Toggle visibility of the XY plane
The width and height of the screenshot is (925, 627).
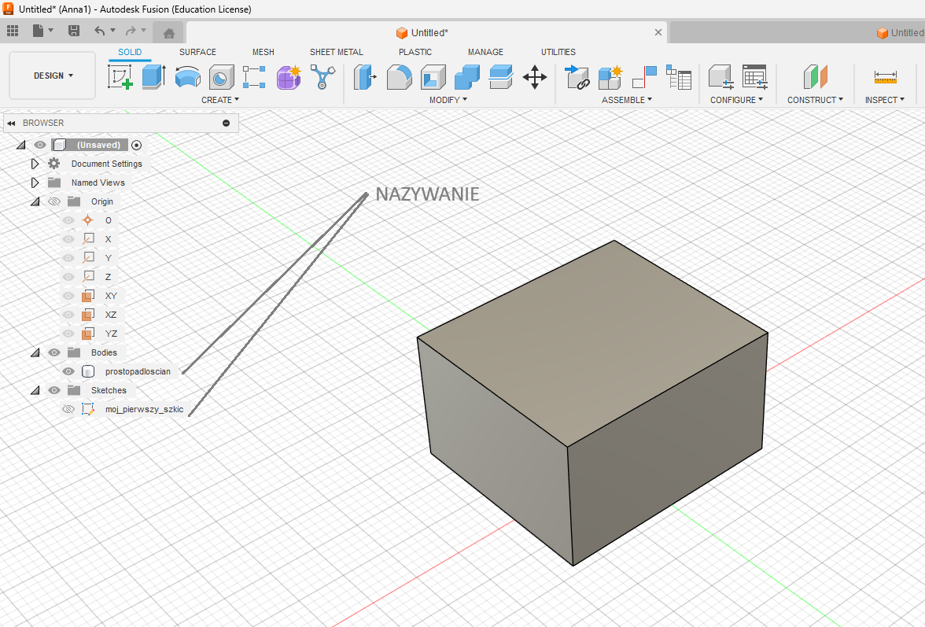click(68, 296)
